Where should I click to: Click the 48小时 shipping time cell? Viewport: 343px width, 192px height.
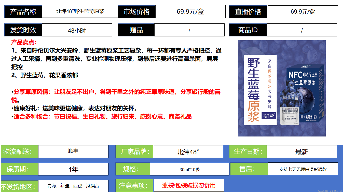(77, 30)
